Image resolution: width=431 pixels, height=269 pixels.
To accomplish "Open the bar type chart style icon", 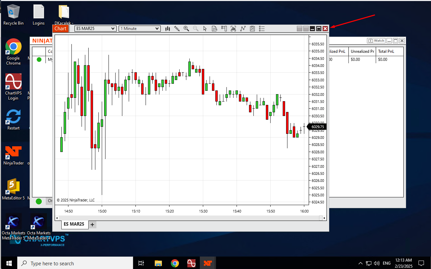I will pyautogui.click(x=167, y=29).
